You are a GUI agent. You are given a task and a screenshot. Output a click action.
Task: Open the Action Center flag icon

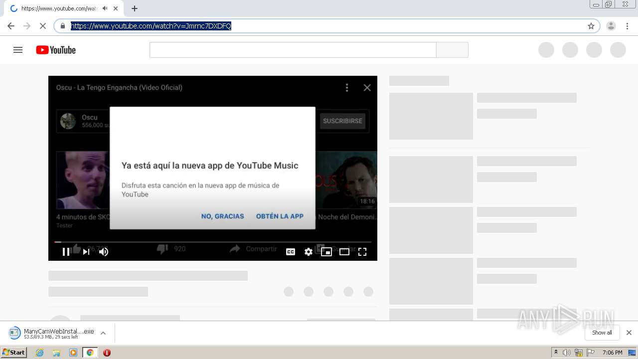590,353
